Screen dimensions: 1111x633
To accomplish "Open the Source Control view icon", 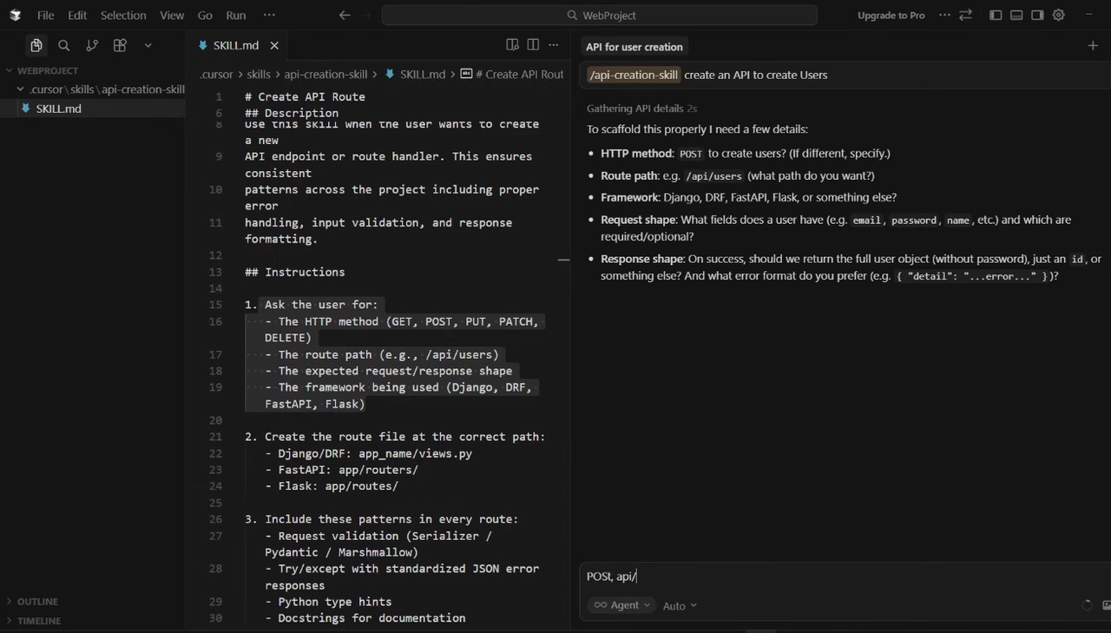I will (x=92, y=45).
